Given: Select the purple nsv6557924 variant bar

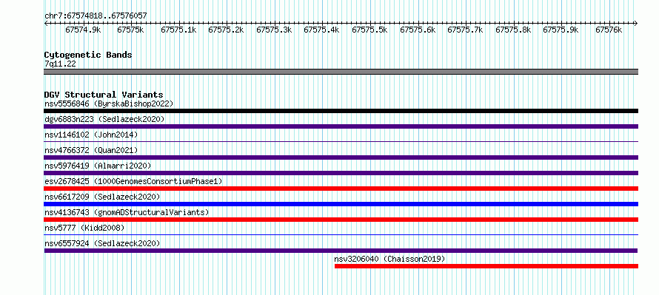Looking at the screenshot, I should click(341, 251).
